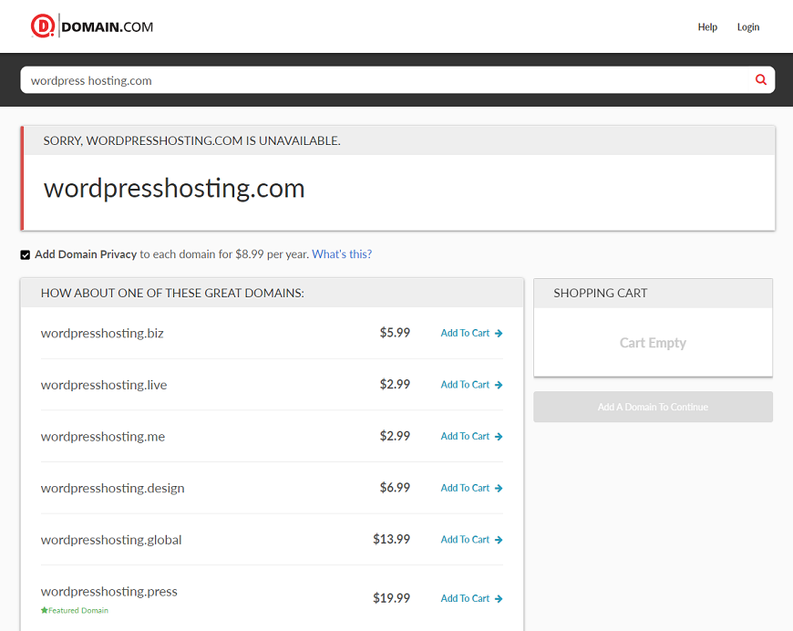Screen dimensions: 793x631
Task: Add wordpresshosting.press to cart
Action: [471, 598]
